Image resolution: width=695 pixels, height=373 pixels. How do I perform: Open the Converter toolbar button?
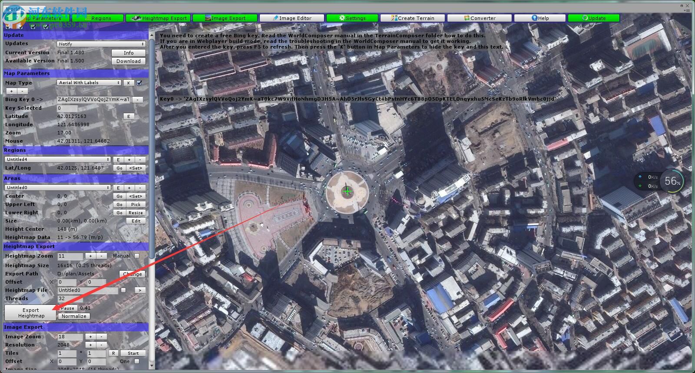480,18
